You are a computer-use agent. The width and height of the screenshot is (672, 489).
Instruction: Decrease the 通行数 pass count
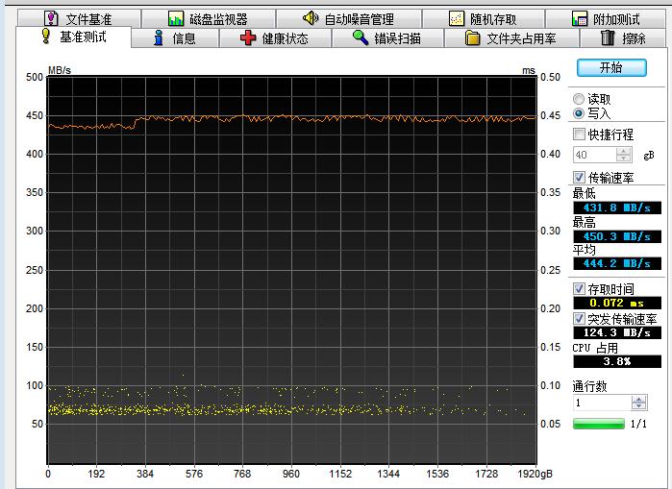[x=638, y=406]
